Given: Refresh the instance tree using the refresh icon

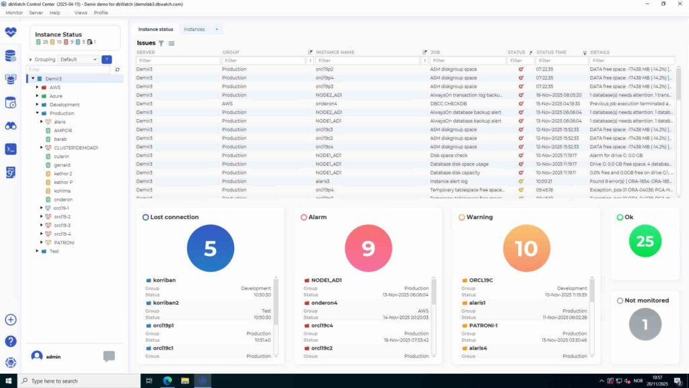Looking at the screenshot, I should pyautogui.click(x=118, y=69).
